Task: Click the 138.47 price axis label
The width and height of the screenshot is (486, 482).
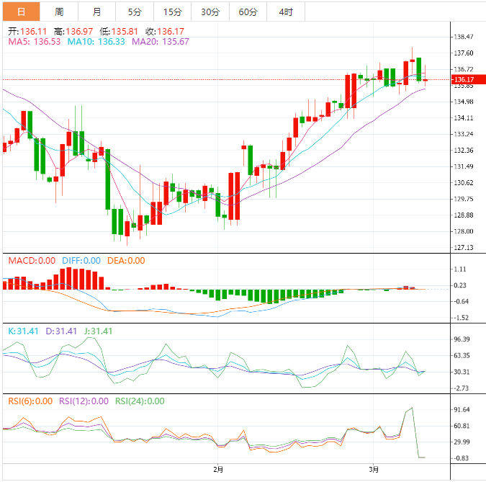Action: [x=464, y=37]
